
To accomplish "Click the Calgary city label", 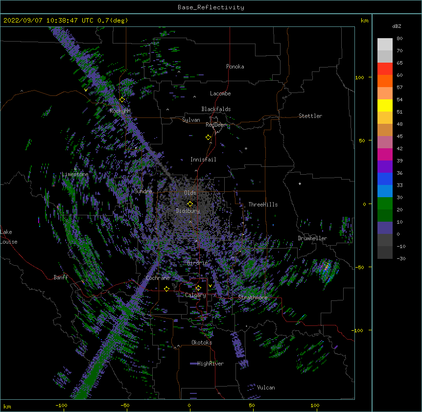I will click(195, 295).
